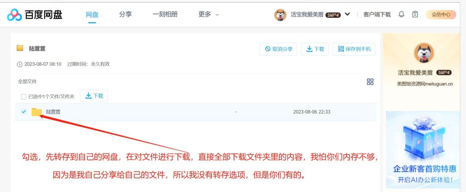This screenshot has height=192, width=466.
Task: Open the clipboard task list icon
Action: tap(415, 14)
